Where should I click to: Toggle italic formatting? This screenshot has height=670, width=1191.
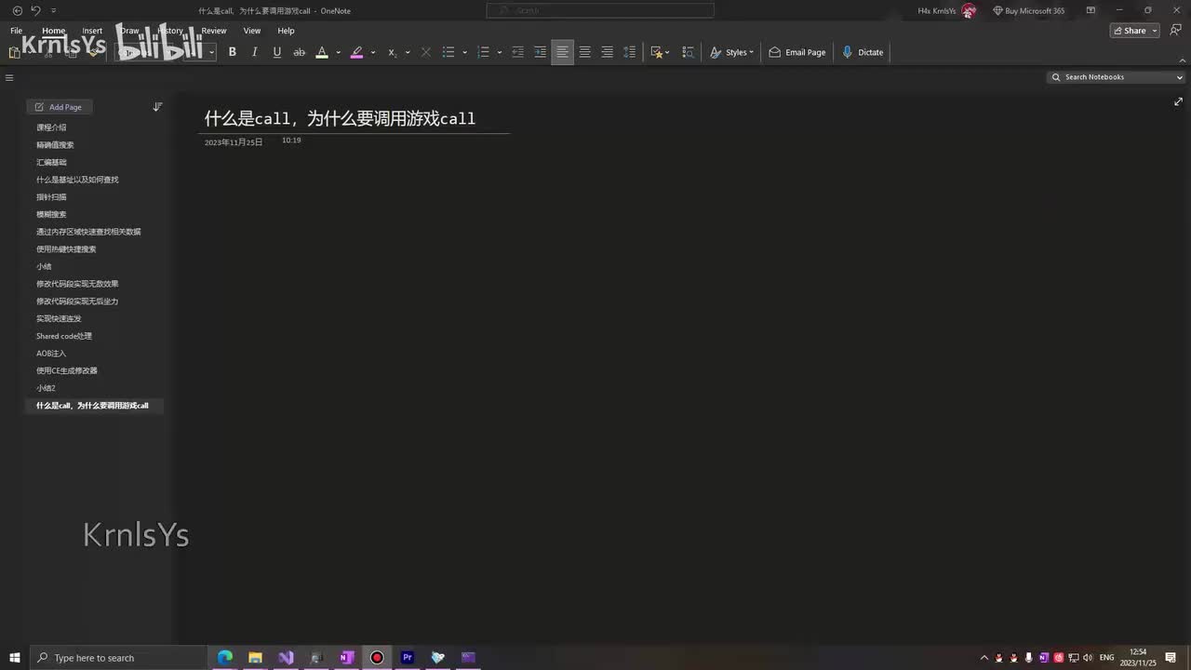click(254, 52)
